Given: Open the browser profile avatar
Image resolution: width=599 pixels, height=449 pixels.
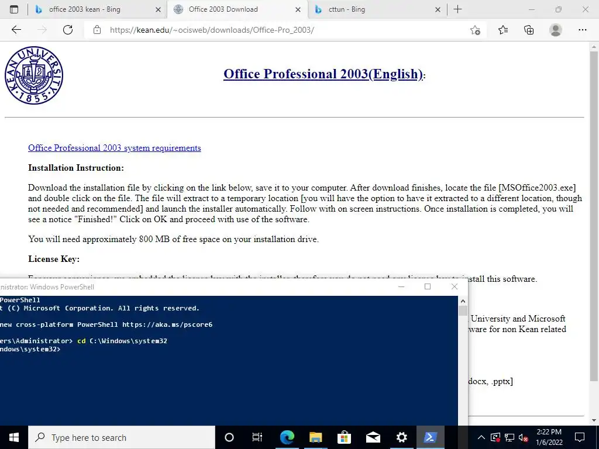Looking at the screenshot, I should [556, 30].
